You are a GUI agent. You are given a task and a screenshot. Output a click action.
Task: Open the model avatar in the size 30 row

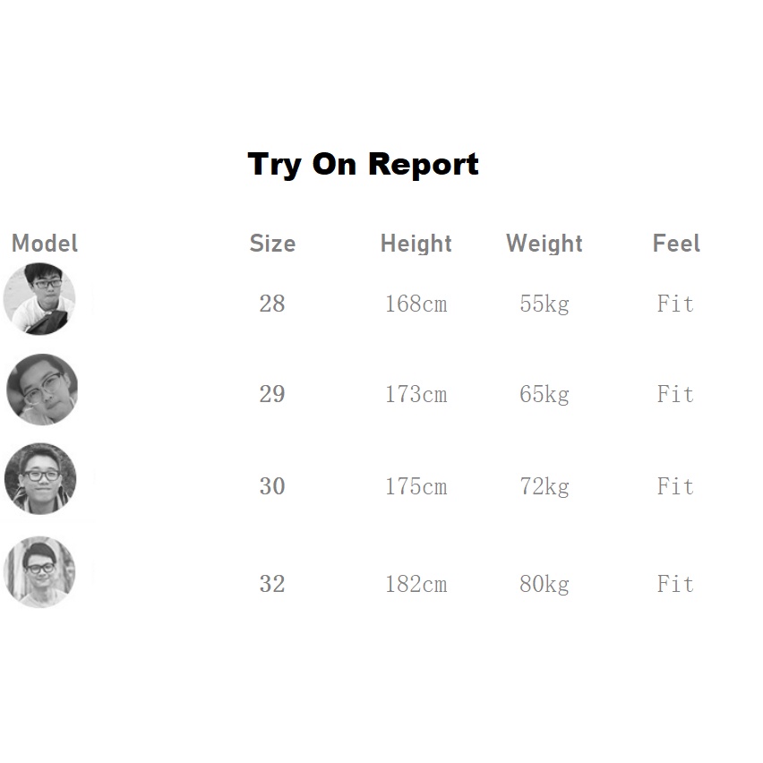(40, 479)
